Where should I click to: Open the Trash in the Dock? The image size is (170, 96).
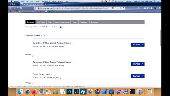click(x=150, y=91)
